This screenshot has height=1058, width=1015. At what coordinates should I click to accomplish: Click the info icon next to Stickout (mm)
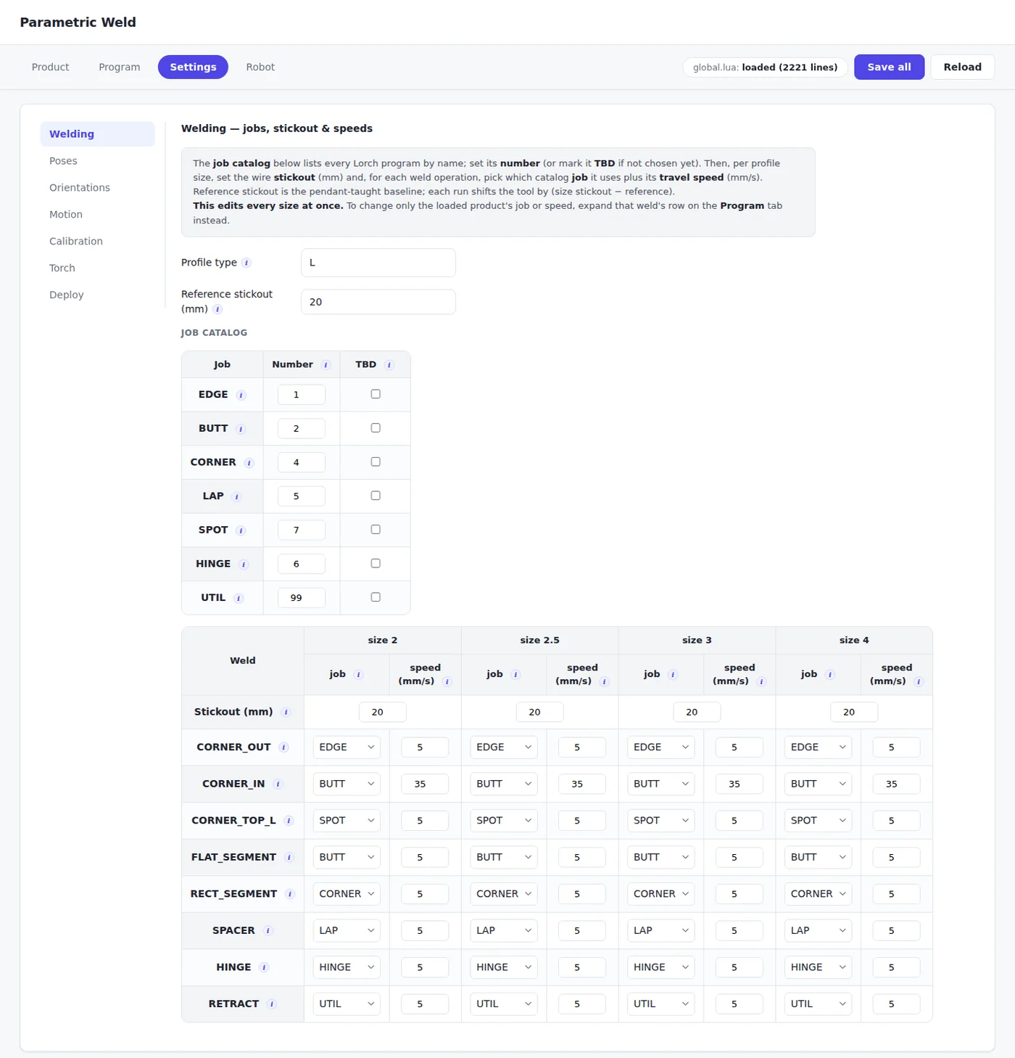point(286,712)
